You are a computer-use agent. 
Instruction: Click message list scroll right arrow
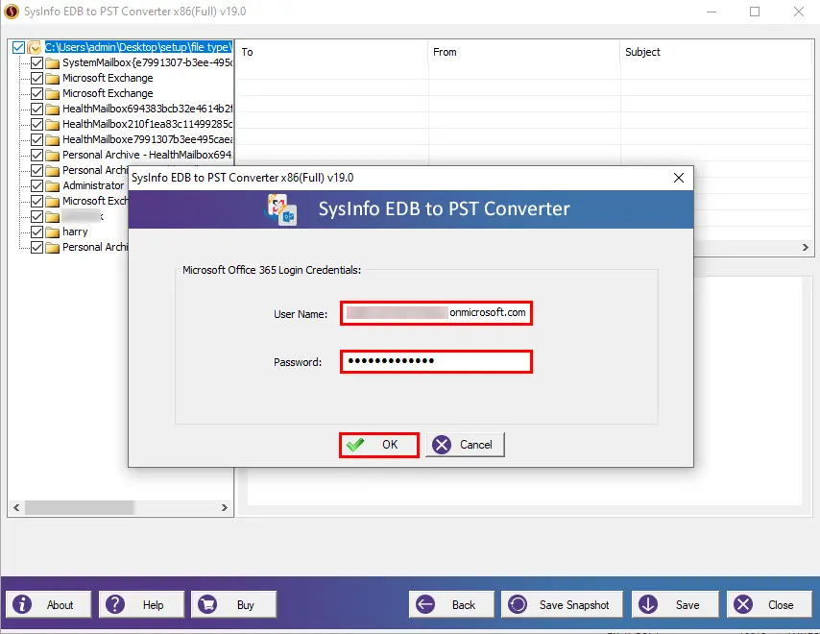[x=806, y=248]
